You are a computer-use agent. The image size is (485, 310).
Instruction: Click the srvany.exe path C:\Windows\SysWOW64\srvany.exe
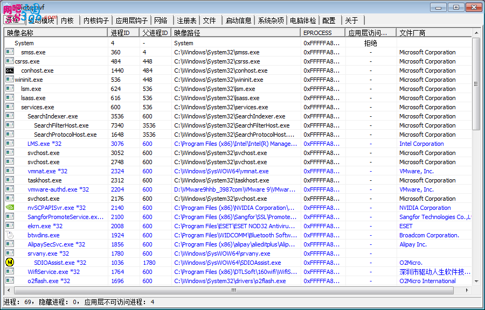coord(222,253)
